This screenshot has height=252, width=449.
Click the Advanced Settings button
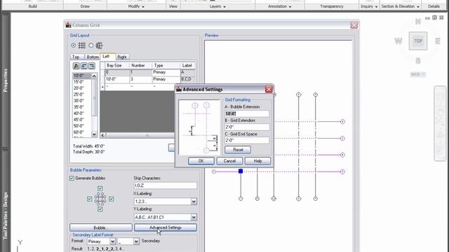pyautogui.click(x=166, y=227)
